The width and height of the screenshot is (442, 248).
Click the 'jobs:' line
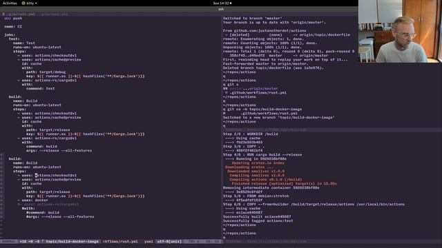(x=10, y=35)
